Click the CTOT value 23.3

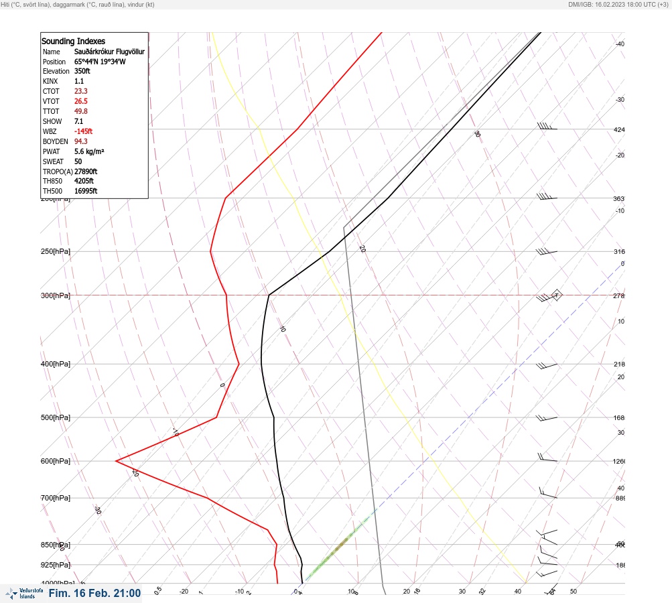[80, 91]
